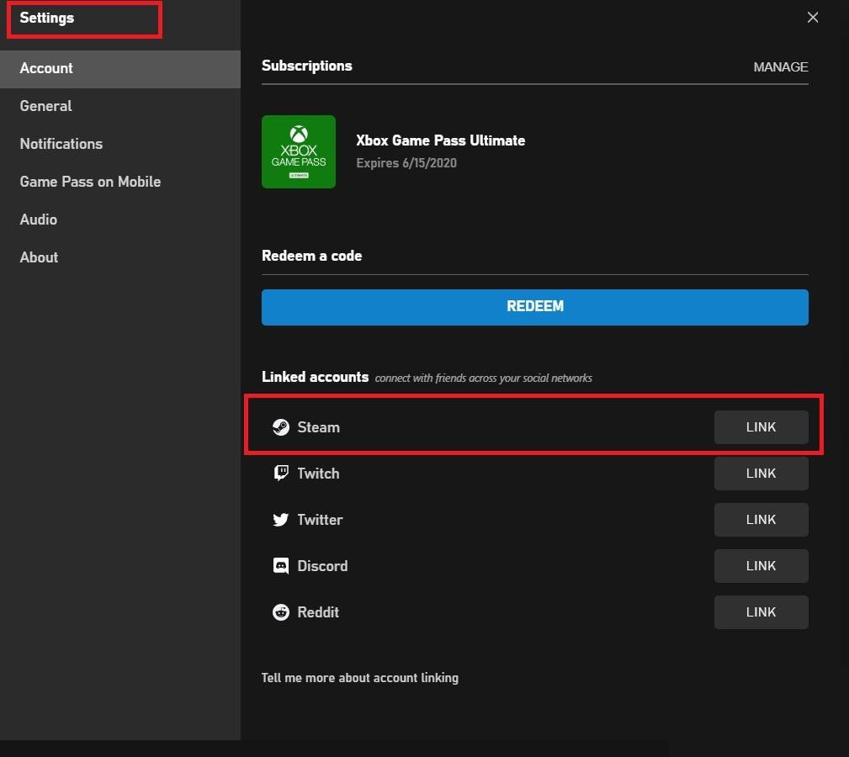Switch to General settings
The width and height of the screenshot is (849, 757).
[46, 106]
